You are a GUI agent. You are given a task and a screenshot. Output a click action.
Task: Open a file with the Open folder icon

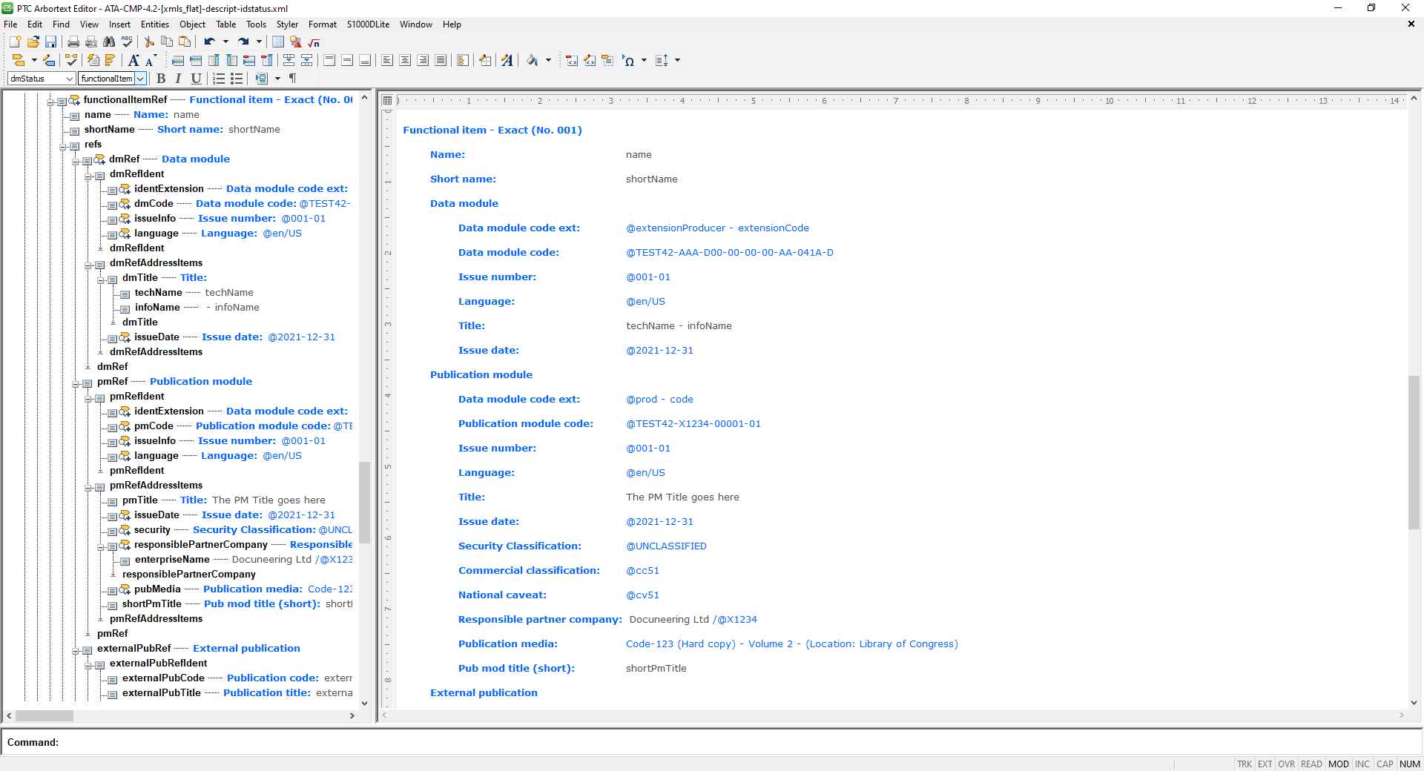(x=33, y=42)
